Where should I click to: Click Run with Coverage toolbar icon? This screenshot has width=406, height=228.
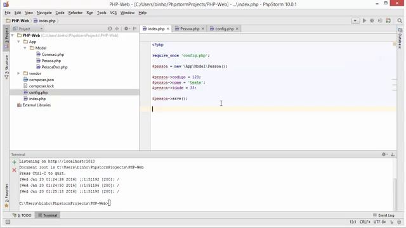380,21
